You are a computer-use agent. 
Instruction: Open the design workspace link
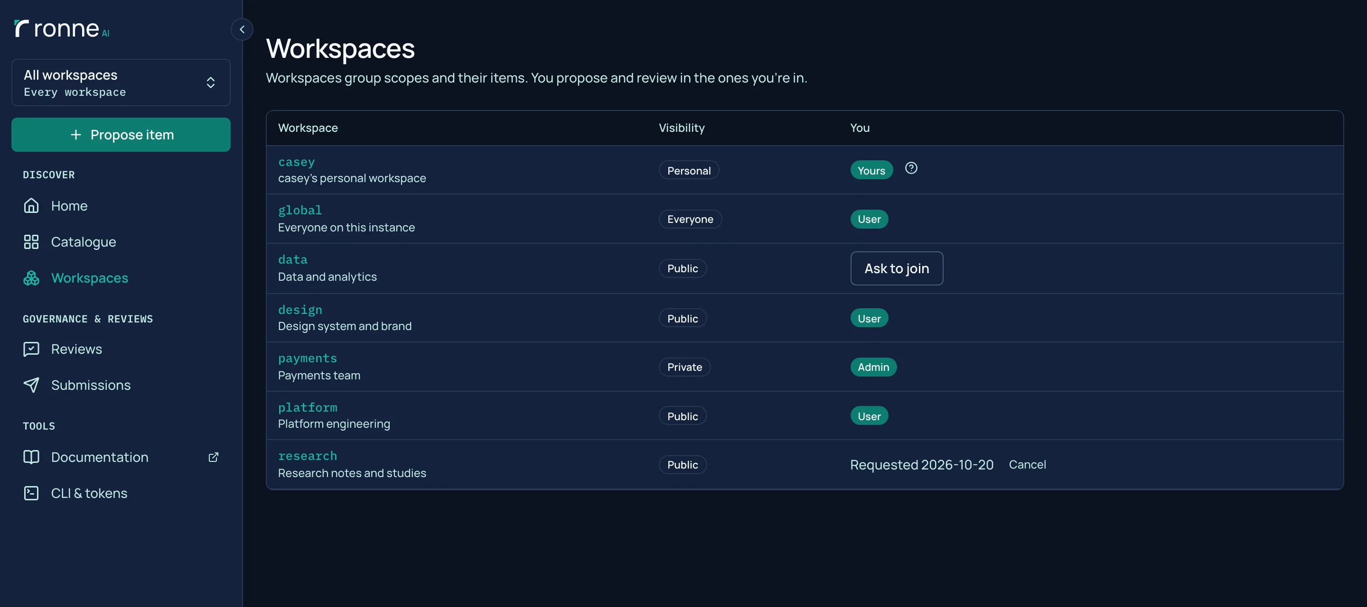point(300,310)
